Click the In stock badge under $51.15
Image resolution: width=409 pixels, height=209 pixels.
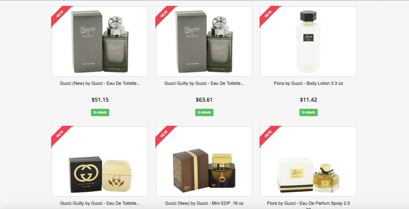(x=100, y=112)
